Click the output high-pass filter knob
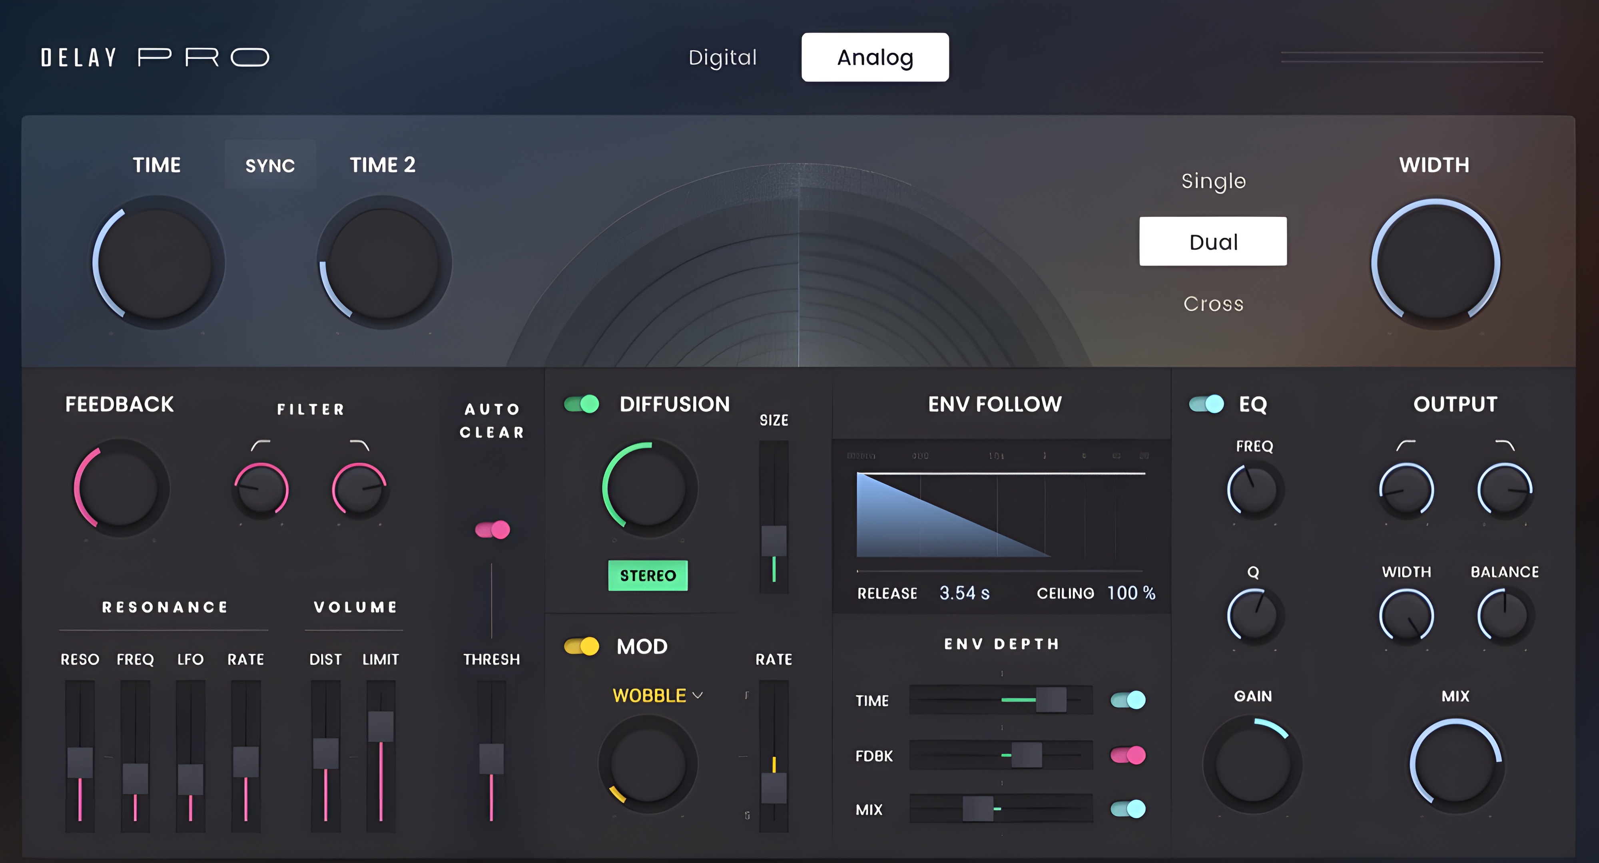1599x863 pixels. point(1406,490)
